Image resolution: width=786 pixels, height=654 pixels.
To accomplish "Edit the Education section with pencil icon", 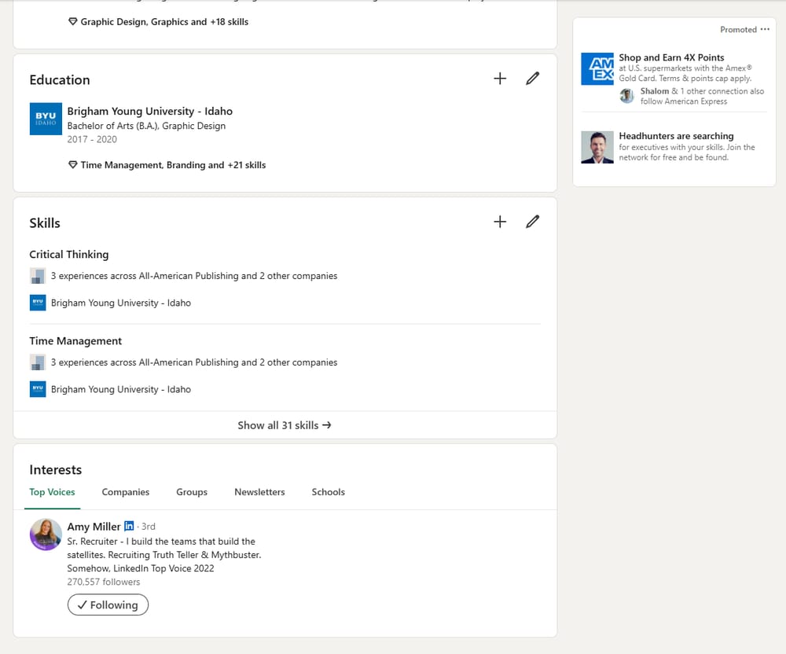I will pyautogui.click(x=532, y=79).
